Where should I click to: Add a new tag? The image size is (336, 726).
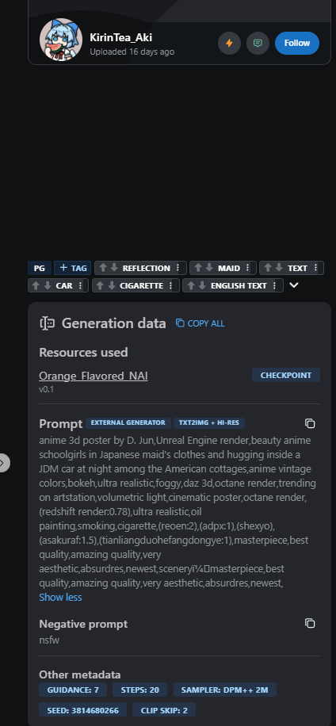73,268
